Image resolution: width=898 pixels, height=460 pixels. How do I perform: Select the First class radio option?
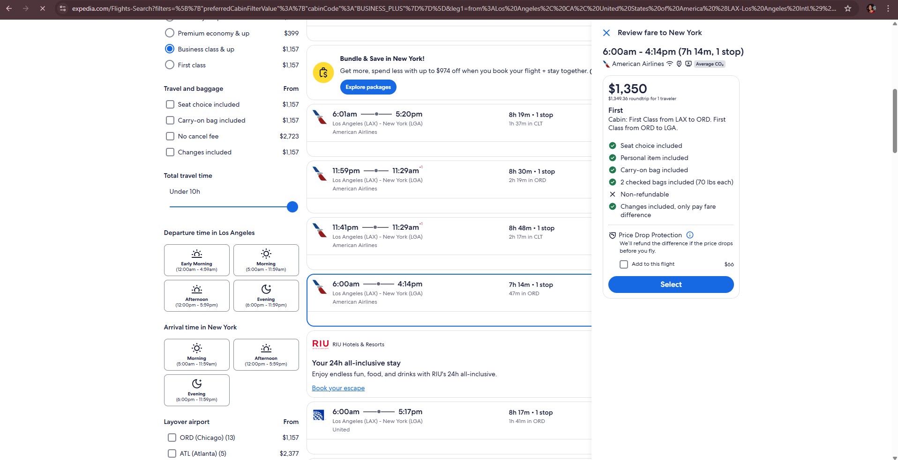coord(170,65)
